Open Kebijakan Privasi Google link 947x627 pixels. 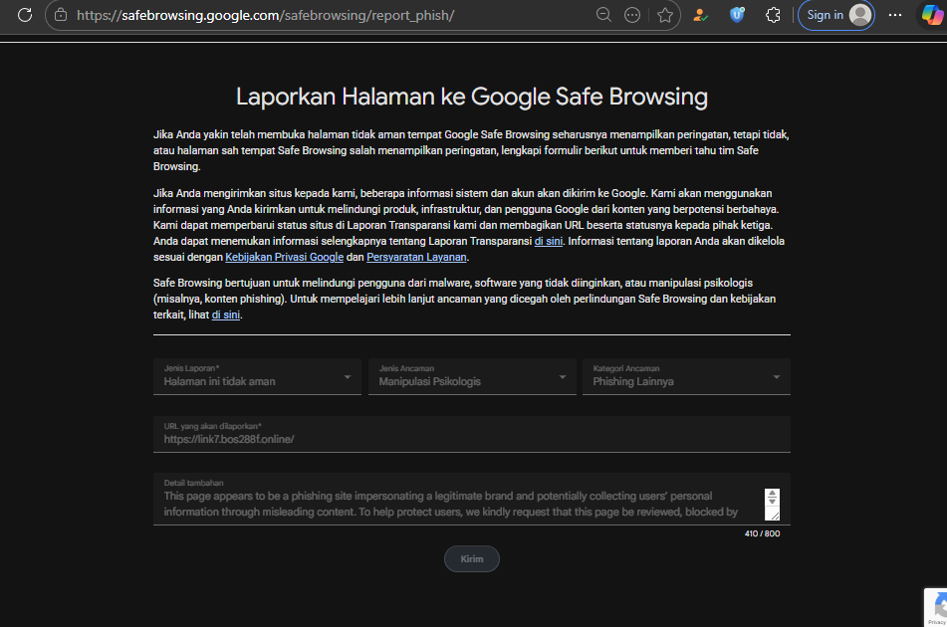pos(285,257)
